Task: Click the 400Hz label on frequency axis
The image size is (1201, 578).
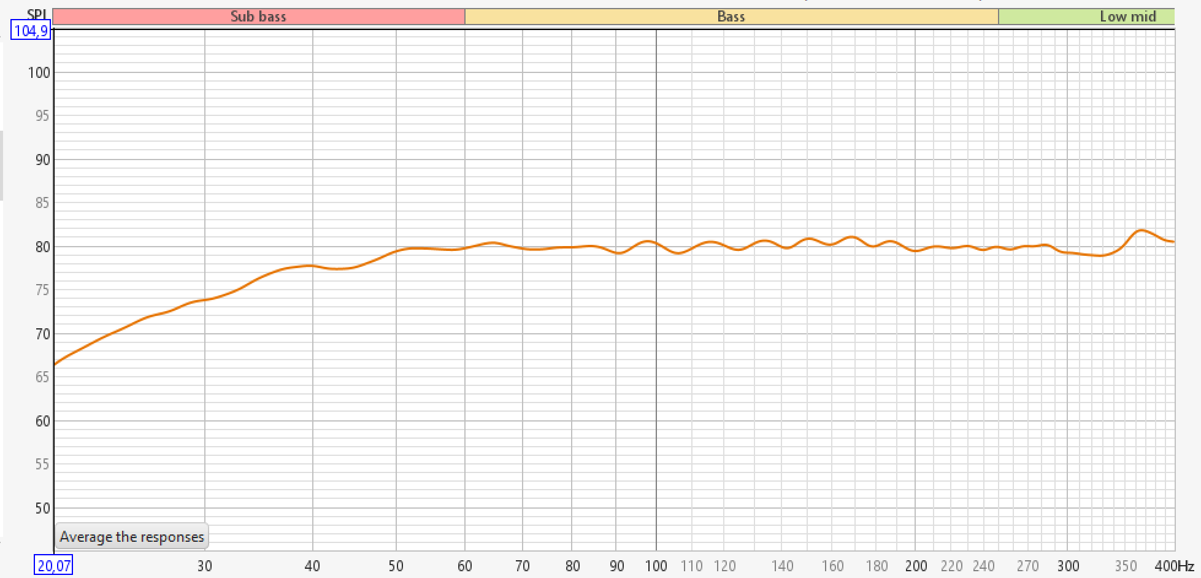Action: click(x=1173, y=566)
